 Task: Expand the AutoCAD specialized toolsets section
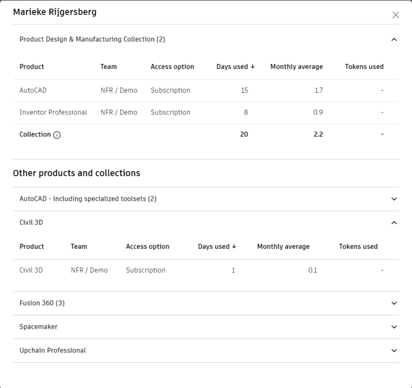coord(393,198)
